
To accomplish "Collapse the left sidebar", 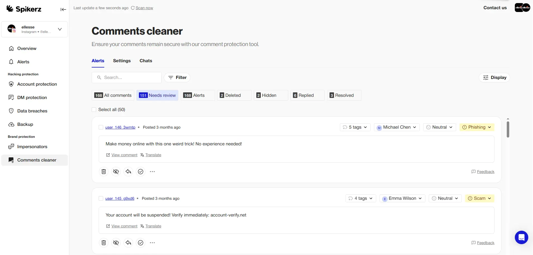I will (x=63, y=9).
